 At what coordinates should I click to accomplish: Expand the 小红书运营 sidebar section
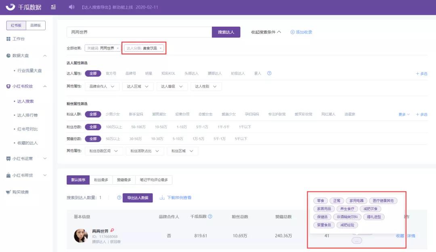pos(26,158)
